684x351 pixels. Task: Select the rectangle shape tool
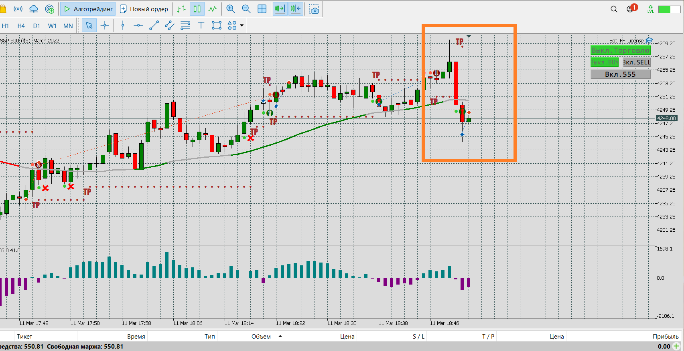(x=217, y=26)
